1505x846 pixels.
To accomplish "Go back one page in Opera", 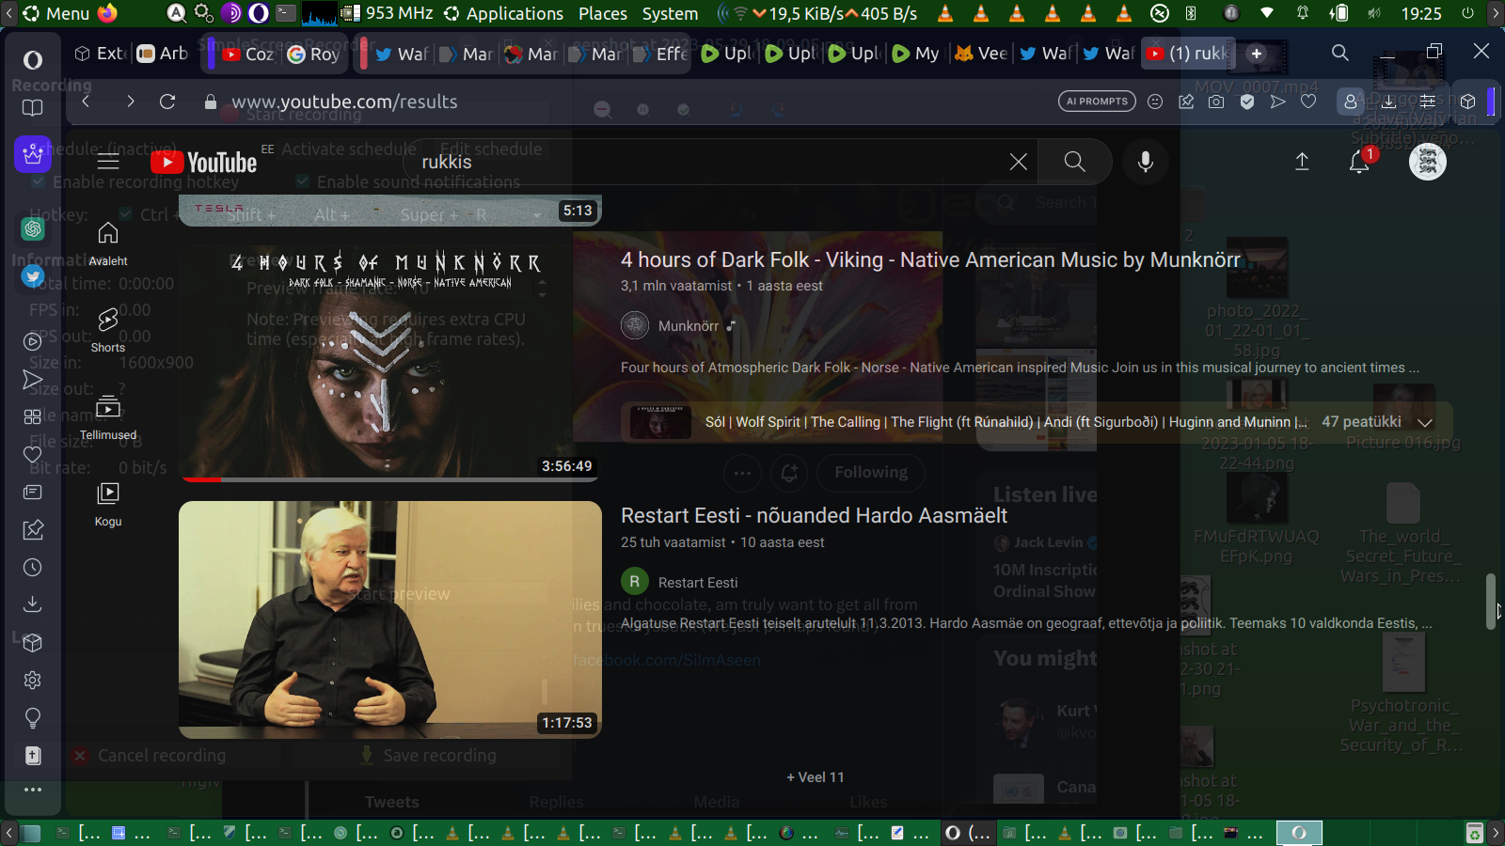I will (86, 102).
